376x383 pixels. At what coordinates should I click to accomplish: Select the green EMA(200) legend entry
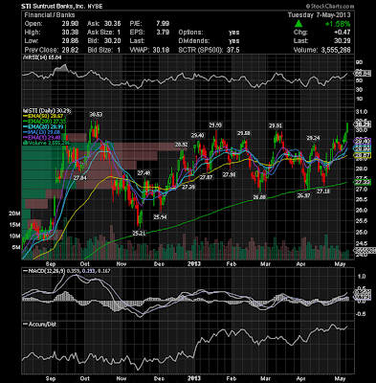pyautogui.click(x=45, y=122)
